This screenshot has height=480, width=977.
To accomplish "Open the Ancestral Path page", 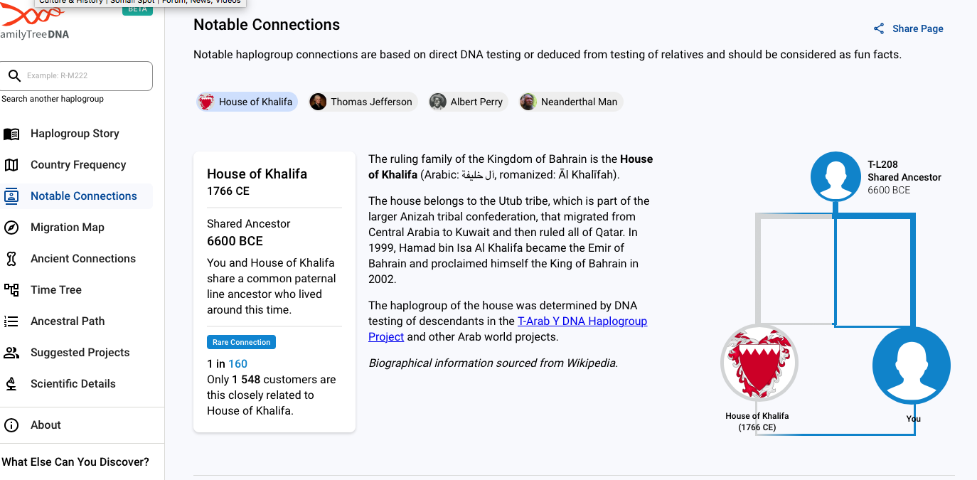I will 68,321.
